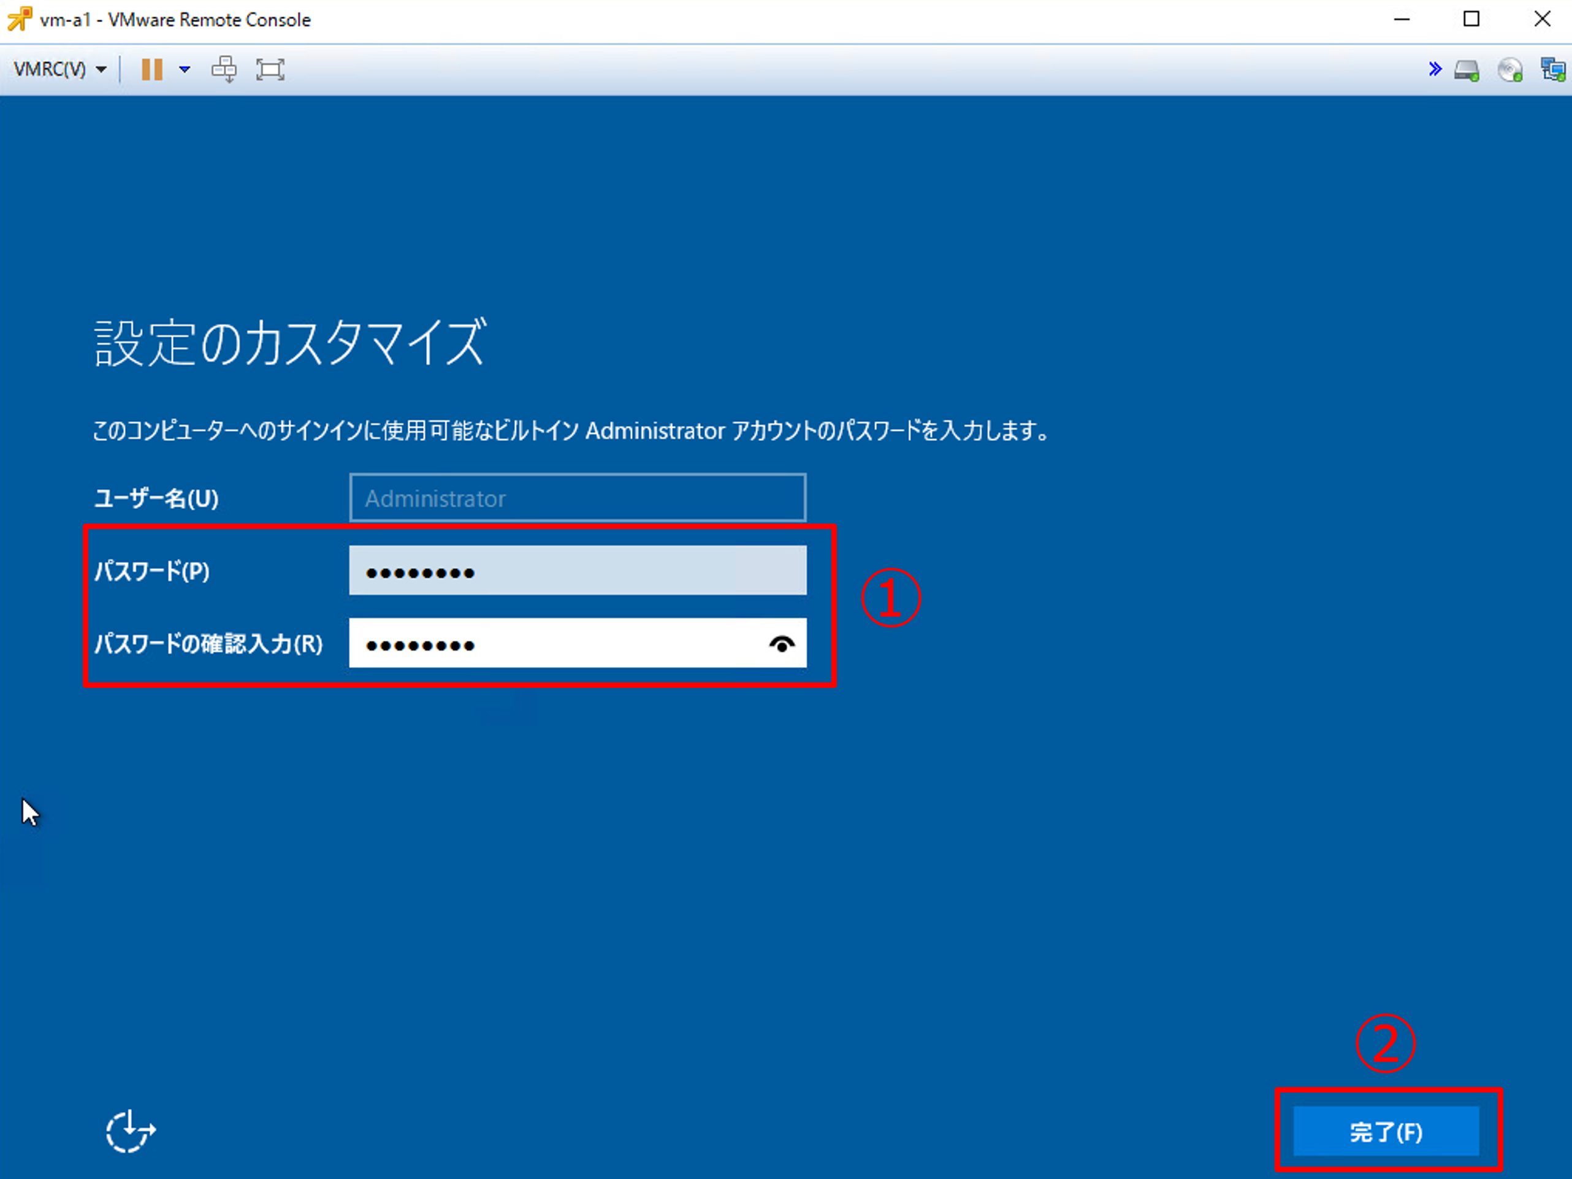The image size is (1572, 1179).
Task: Minimize the VMware Remote Console window
Action: [1402, 19]
